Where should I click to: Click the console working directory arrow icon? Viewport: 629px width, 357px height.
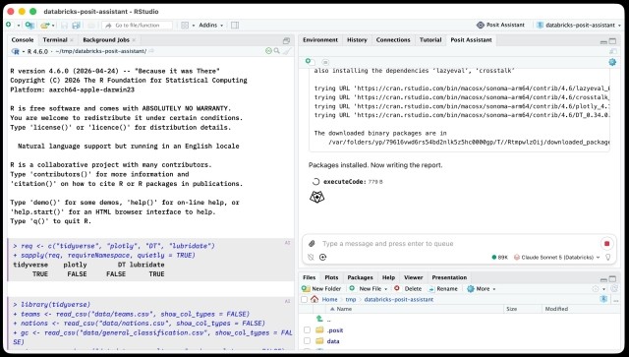click(x=151, y=51)
